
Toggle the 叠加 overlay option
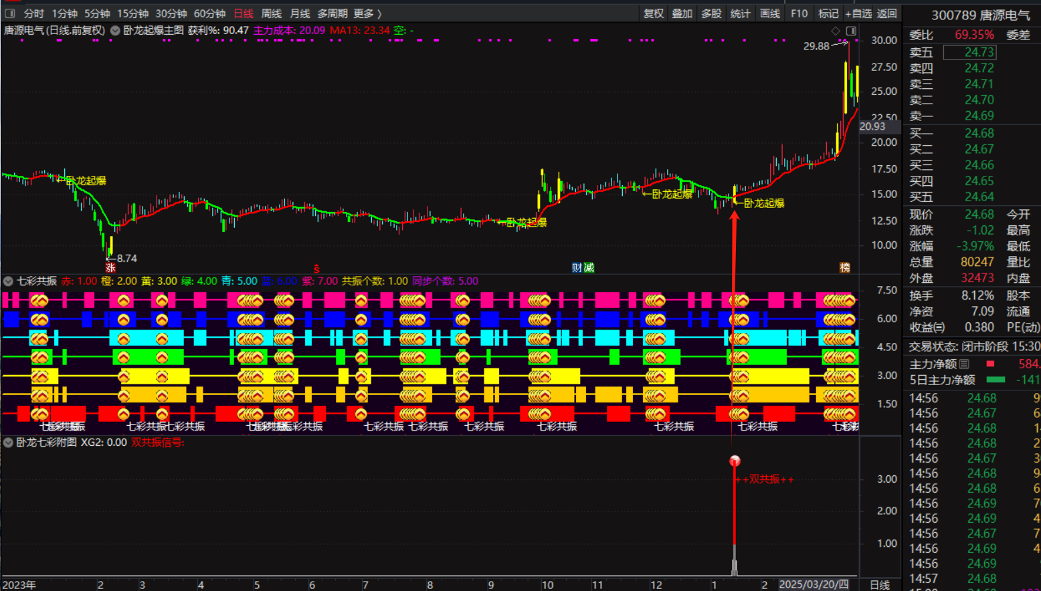[x=682, y=13]
